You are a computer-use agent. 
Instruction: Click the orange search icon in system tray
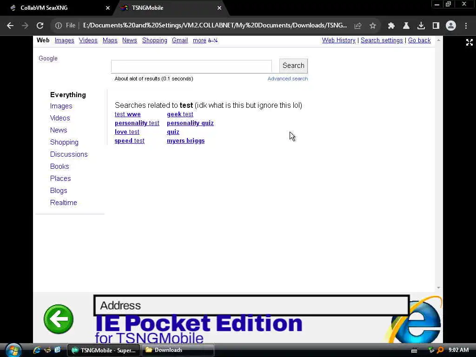click(x=440, y=350)
